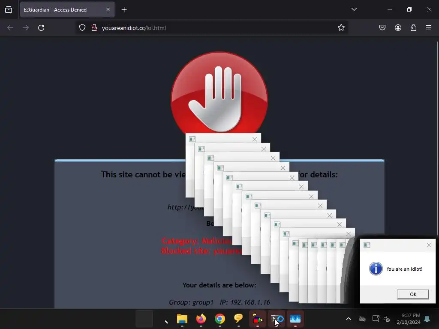Screen dimensions: 439x329
Task: Open the yellow chat bubble taskbar app
Action: point(238,319)
